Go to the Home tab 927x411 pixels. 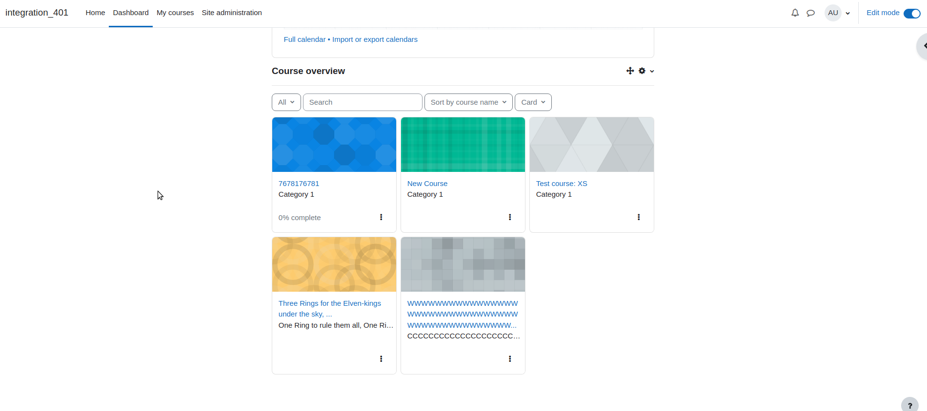(x=95, y=13)
